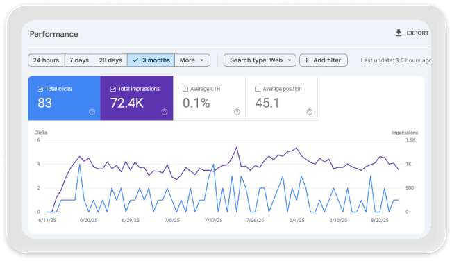452x261 pixels.
Task: Click the Impressions axis title
Action: coord(405,133)
